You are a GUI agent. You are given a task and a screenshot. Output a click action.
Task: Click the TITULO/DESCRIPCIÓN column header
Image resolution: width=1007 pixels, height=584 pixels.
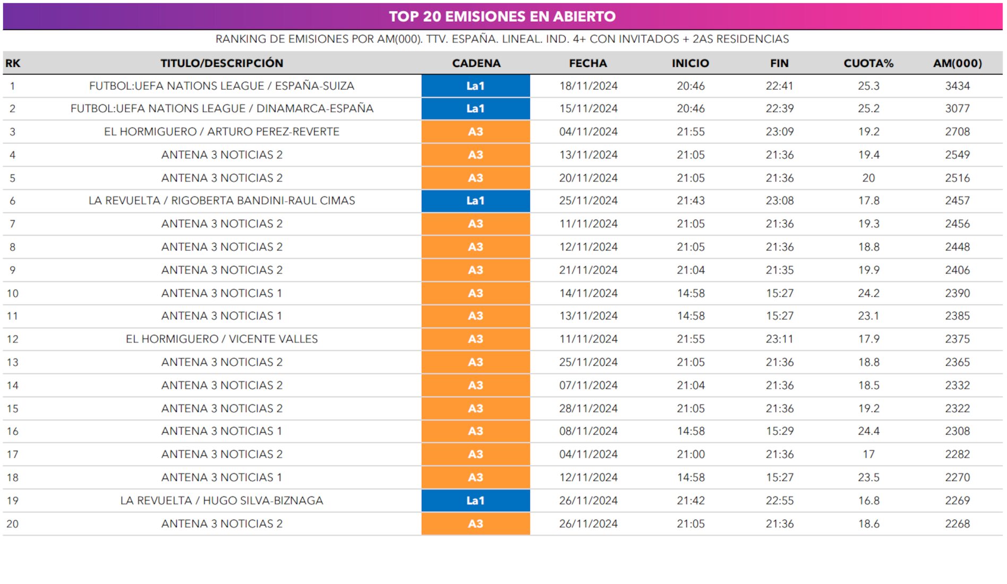(221, 63)
